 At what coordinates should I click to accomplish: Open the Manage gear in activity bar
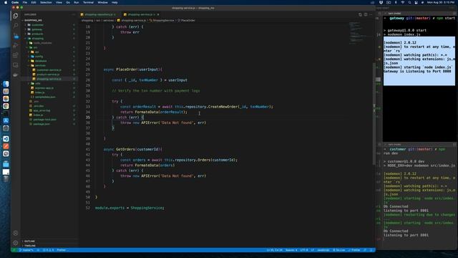click(15, 243)
